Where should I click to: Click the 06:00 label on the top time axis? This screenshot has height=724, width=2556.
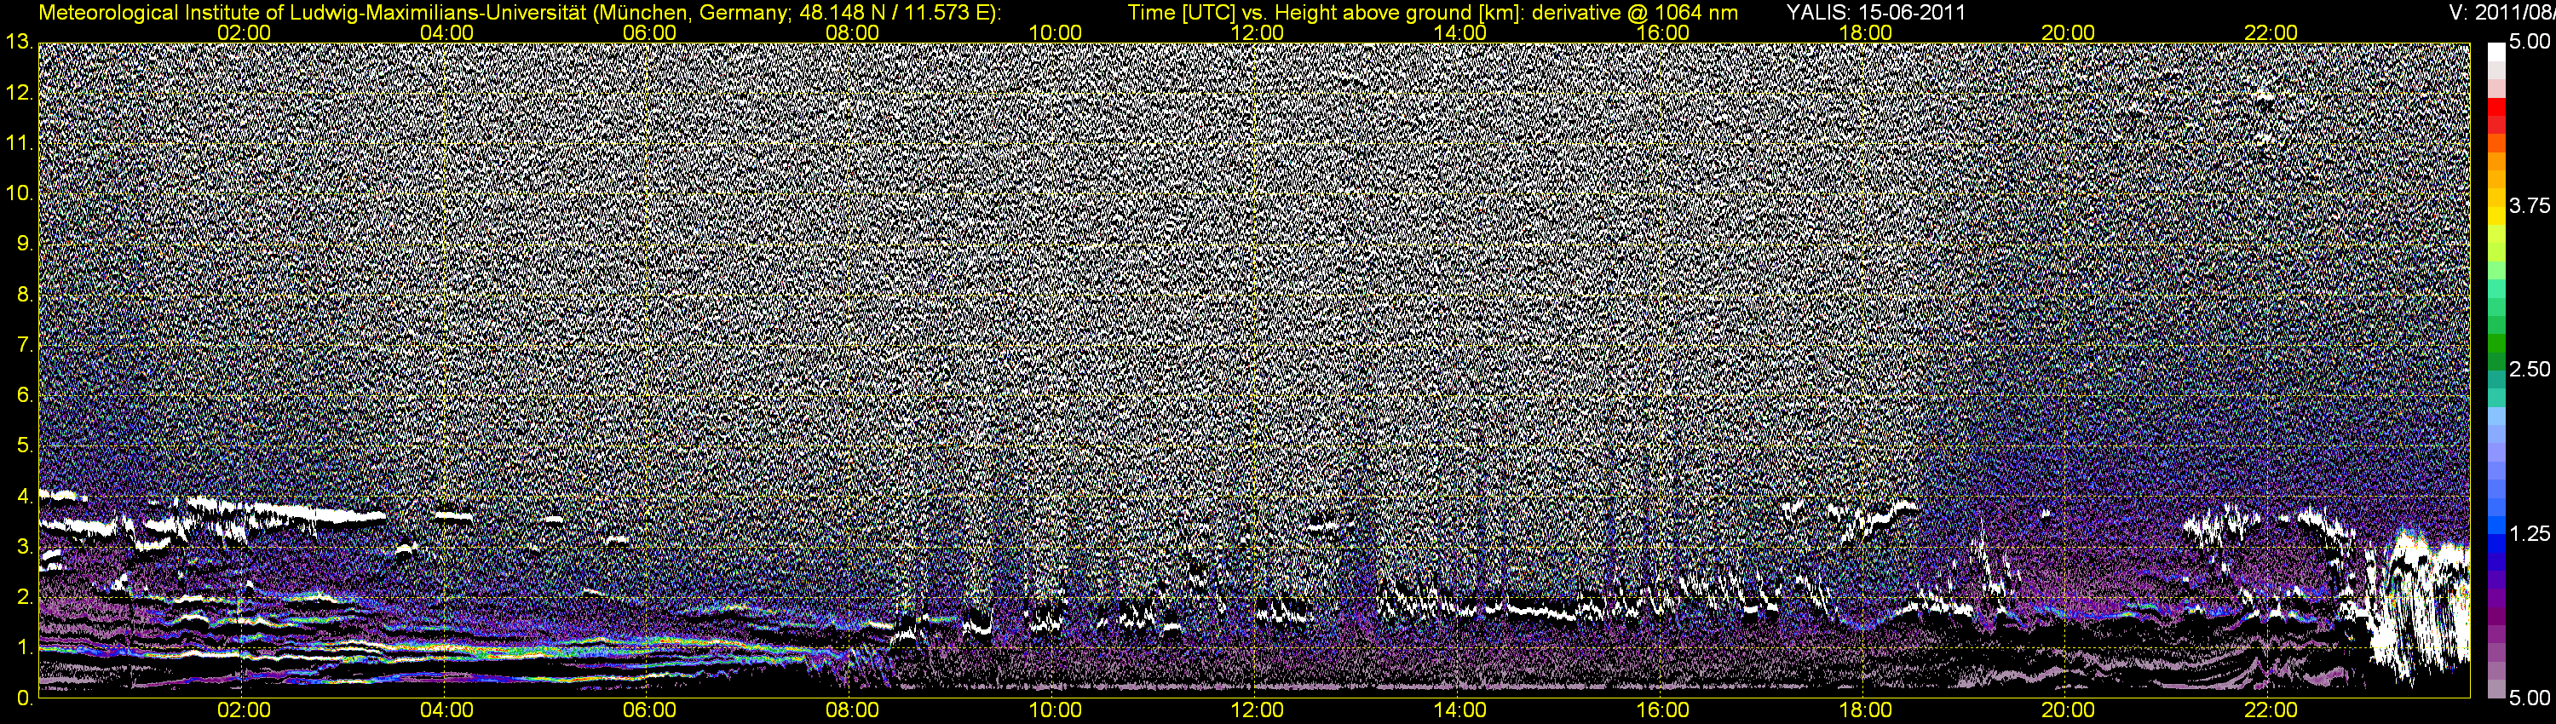tap(649, 32)
